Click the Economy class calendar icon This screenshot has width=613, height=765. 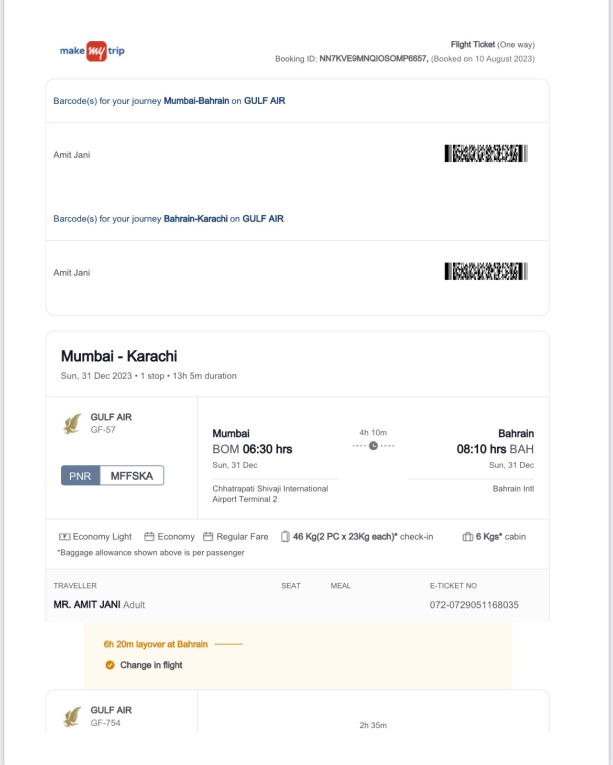(149, 537)
